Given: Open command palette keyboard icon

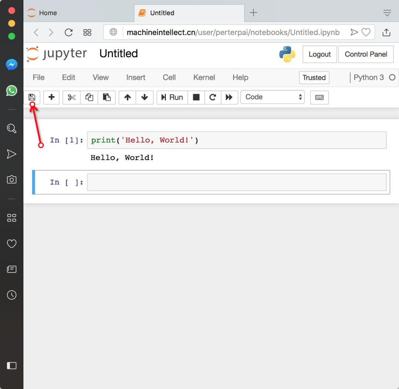Looking at the screenshot, I should (319, 97).
